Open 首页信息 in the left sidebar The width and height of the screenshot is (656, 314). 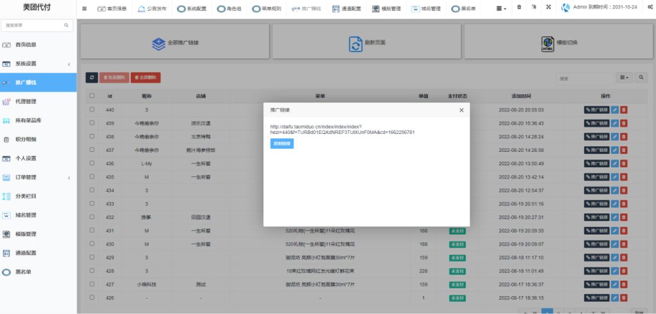38,45
